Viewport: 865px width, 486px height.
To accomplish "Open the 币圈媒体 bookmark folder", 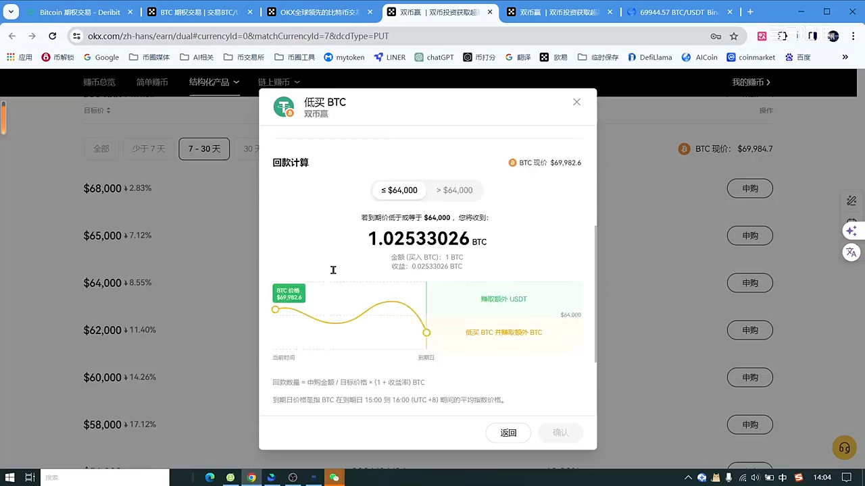I will click(x=149, y=57).
